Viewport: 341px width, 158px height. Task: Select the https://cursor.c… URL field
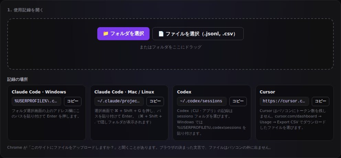pos(284,101)
